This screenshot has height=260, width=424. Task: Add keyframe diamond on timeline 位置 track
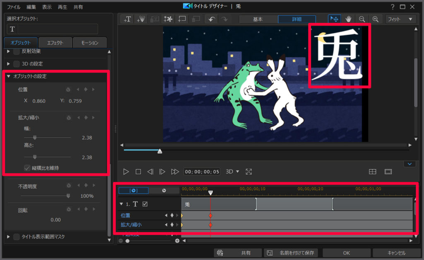pos(172,216)
